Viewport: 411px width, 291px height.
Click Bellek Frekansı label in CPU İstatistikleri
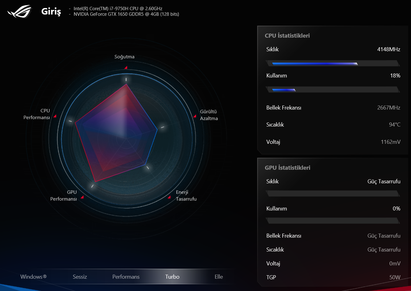coord(284,108)
